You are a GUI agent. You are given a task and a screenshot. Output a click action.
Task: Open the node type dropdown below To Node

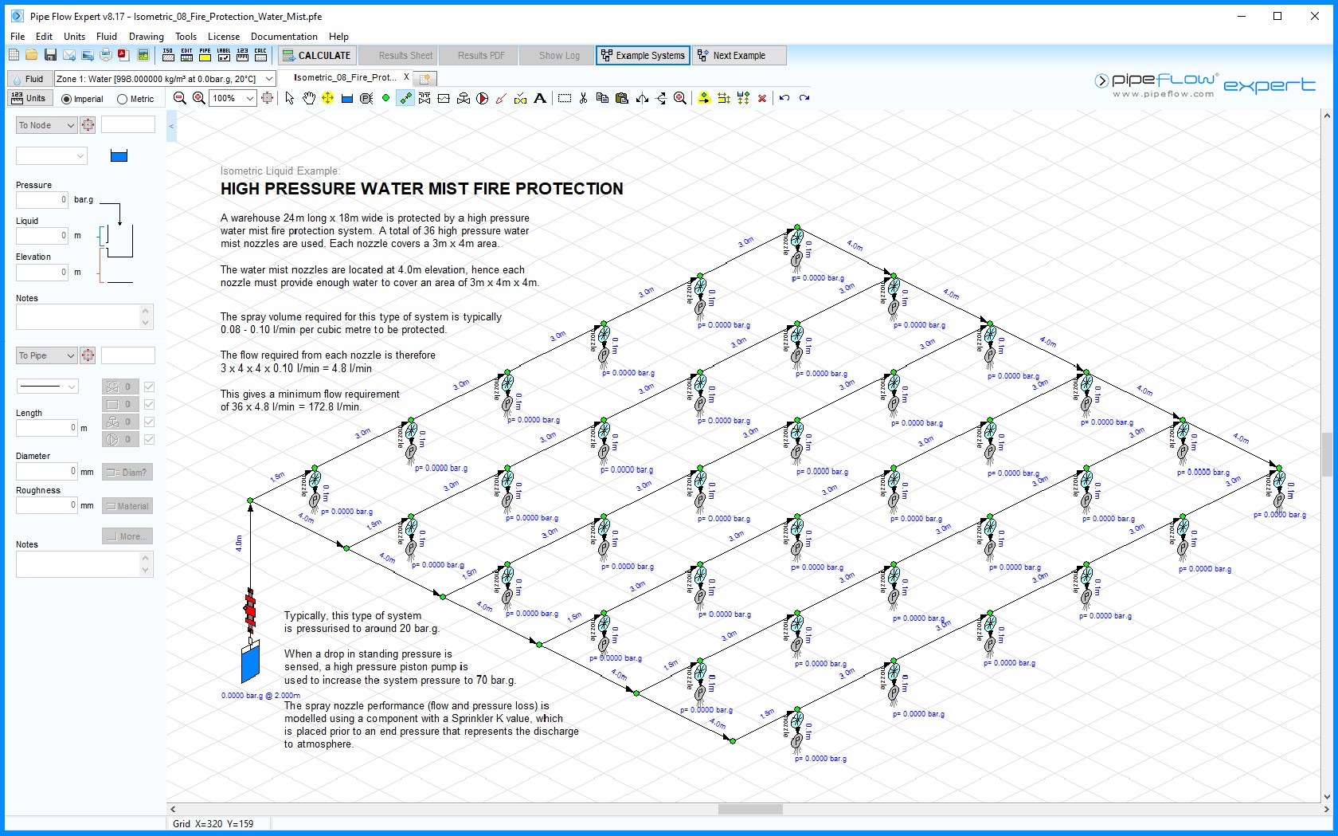coord(51,156)
